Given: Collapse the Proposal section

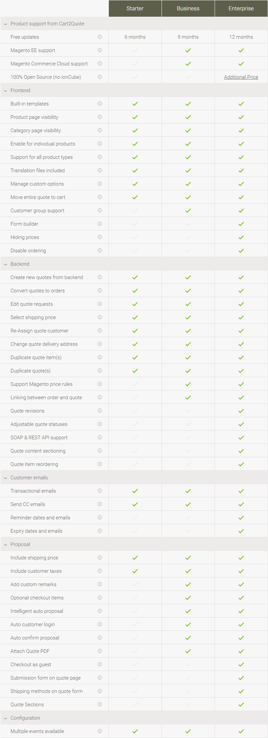Looking at the screenshot, I should (x=5, y=544).
